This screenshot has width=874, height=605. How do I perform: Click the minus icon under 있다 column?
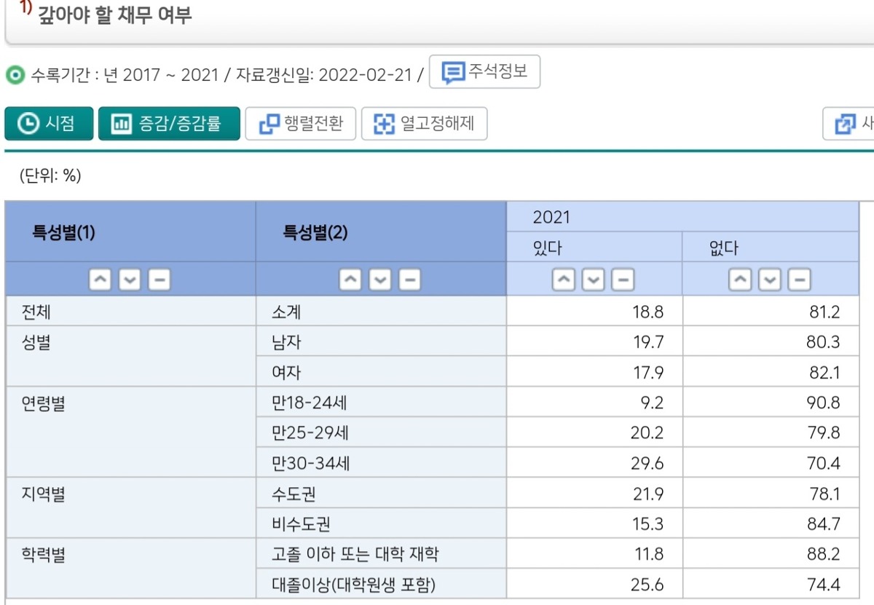coord(623,280)
